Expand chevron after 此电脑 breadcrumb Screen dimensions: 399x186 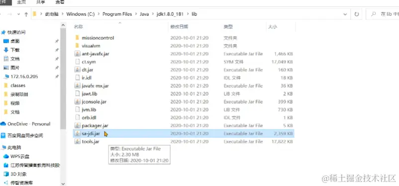[63, 14]
